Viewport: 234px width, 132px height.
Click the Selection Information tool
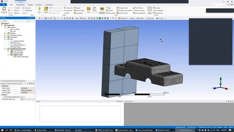[124, 11]
